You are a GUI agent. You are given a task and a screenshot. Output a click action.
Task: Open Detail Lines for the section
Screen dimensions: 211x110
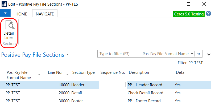pyautogui.click(x=9, y=31)
